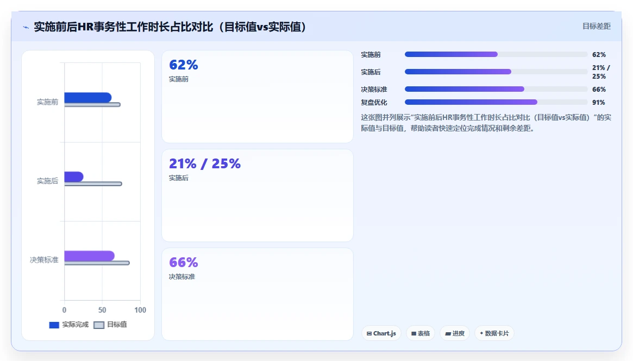Toggle the 实际完成 legend swatch

coord(54,325)
